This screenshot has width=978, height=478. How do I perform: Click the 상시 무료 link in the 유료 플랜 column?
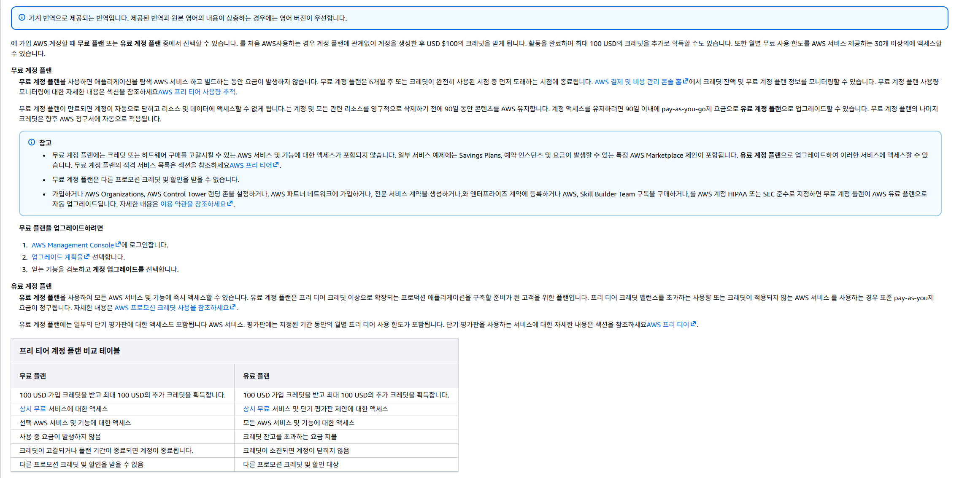coord(256,409)
